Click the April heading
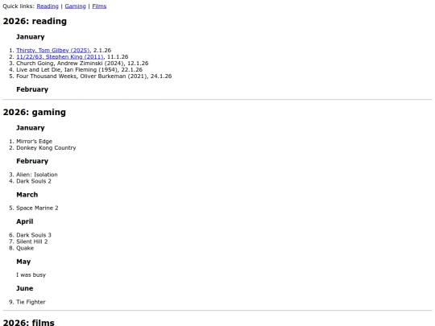Viewport: 435px width, 326px height. coord(25,221)
